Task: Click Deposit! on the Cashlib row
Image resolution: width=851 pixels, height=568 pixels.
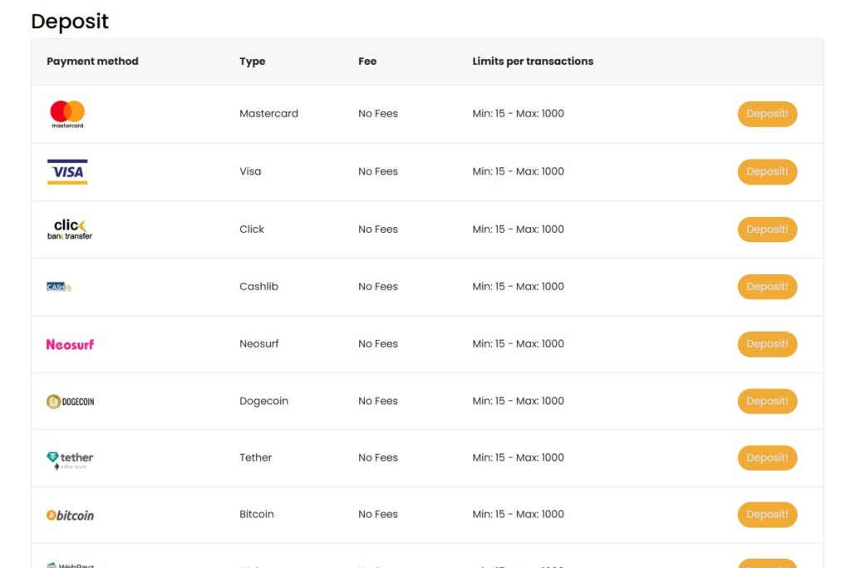Action: coord(767,286)
